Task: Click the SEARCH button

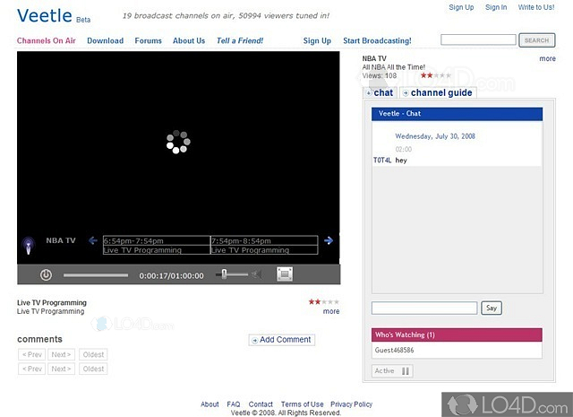Action: pyautogui.click(x=536, y=40)
